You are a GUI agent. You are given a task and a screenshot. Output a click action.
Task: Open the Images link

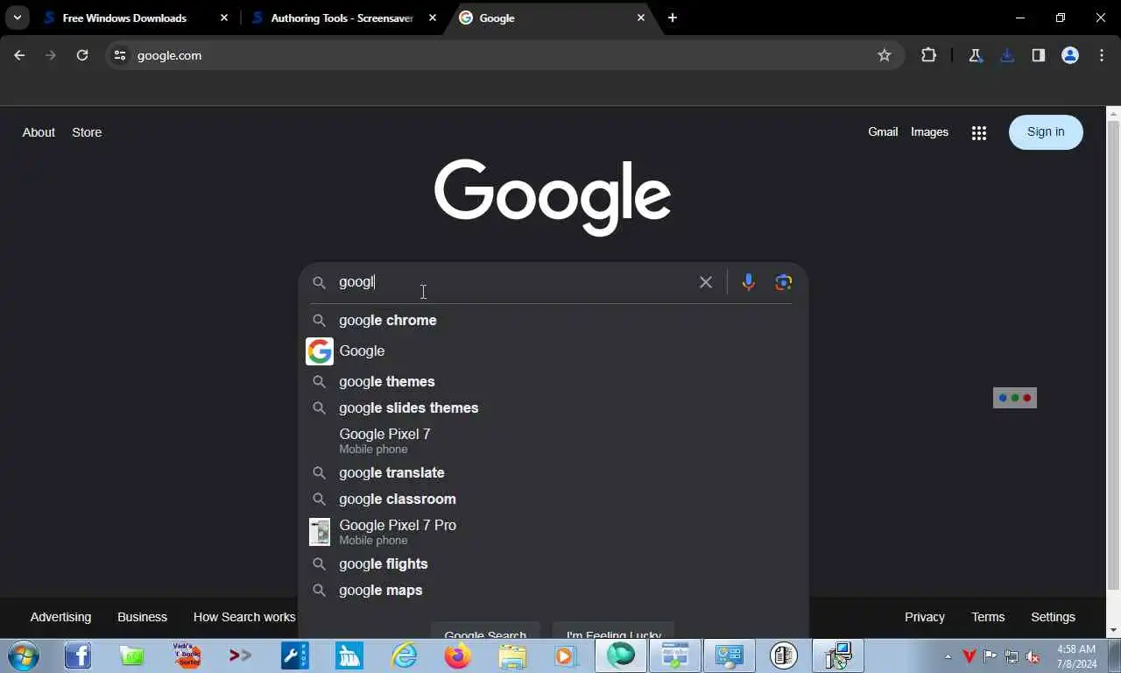tap(929, 131)
